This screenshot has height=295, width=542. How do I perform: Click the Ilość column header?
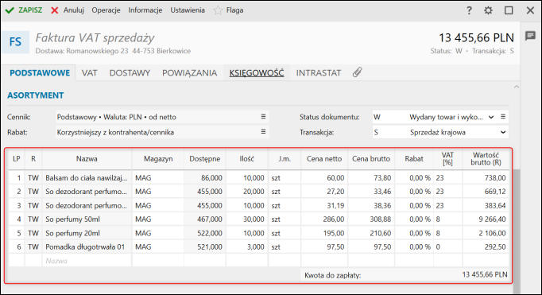247,159
